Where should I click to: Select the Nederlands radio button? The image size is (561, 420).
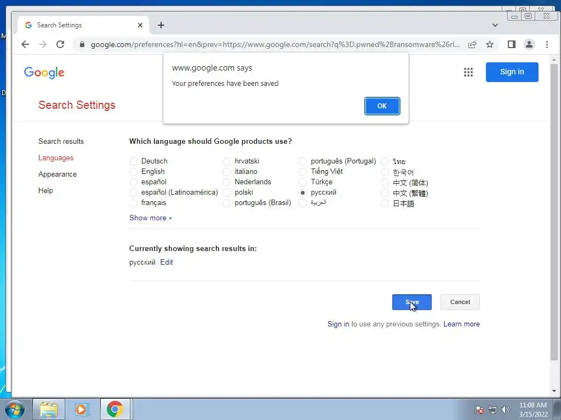226,182
